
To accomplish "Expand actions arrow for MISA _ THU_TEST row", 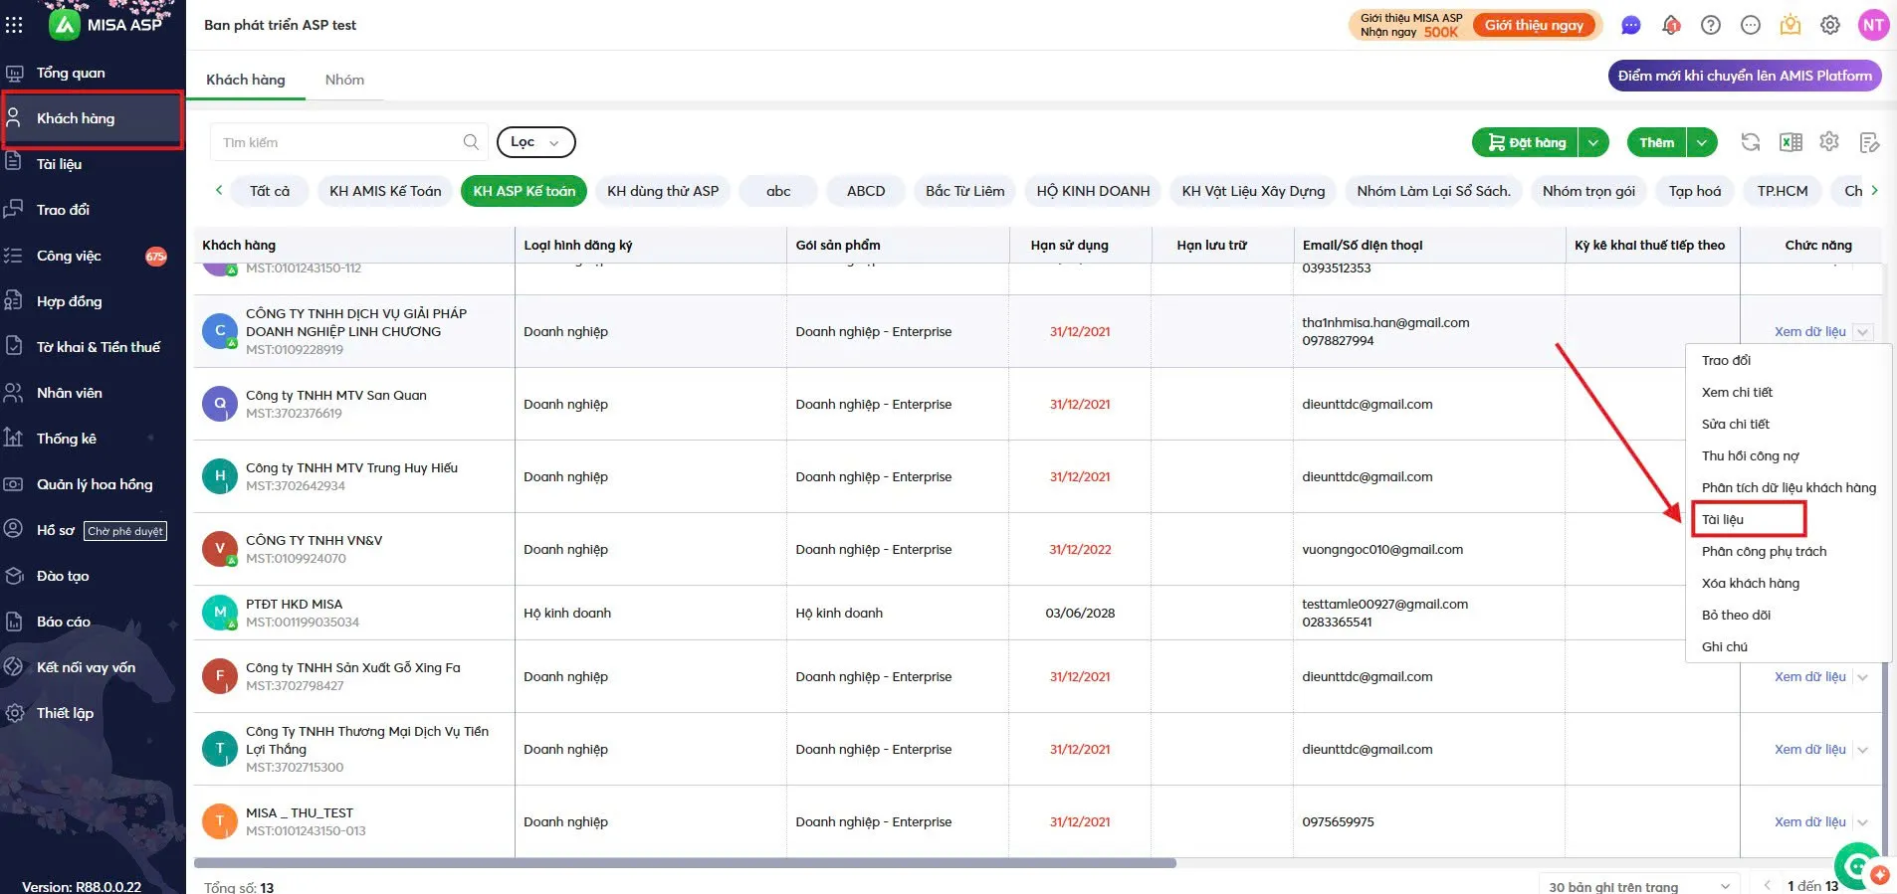I will pyautogui.click(x=1862, y=821).
